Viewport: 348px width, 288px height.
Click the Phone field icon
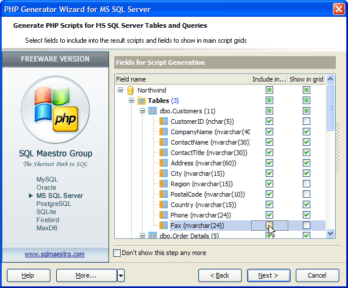point(164,215)
